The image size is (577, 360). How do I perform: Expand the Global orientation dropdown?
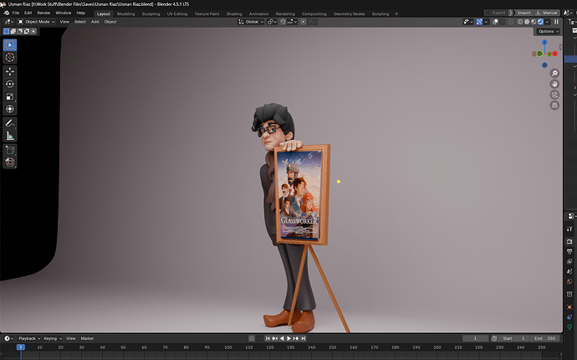click(252, 22)
